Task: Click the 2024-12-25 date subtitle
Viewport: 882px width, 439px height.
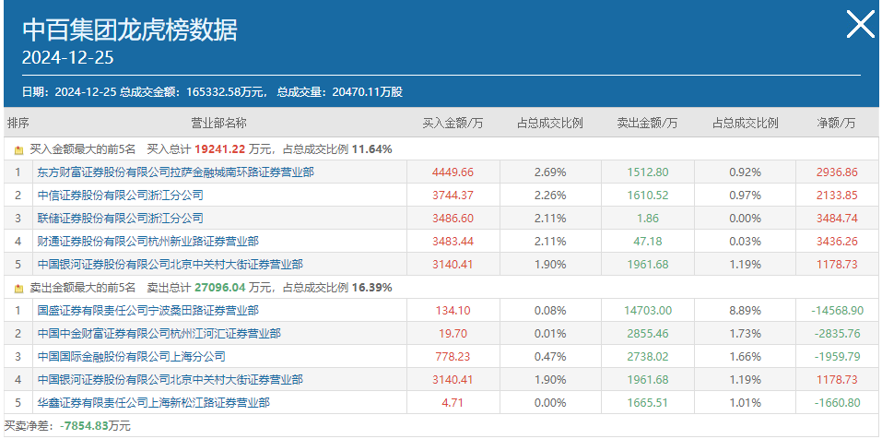Action: (x=67, y=57)
